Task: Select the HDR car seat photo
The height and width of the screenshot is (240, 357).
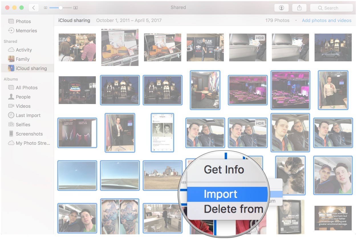Action: point(248,47)
